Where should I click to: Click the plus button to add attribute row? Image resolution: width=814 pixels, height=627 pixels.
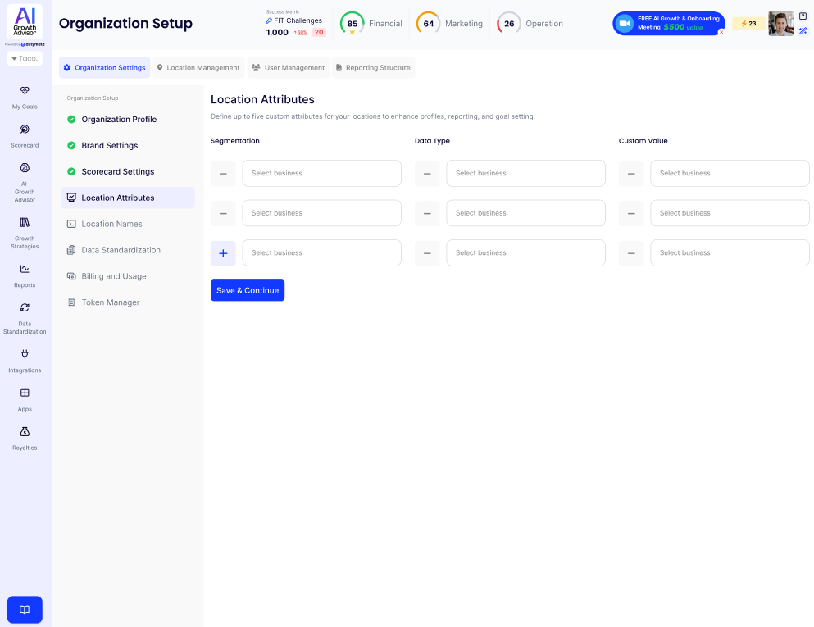[223, 253]
